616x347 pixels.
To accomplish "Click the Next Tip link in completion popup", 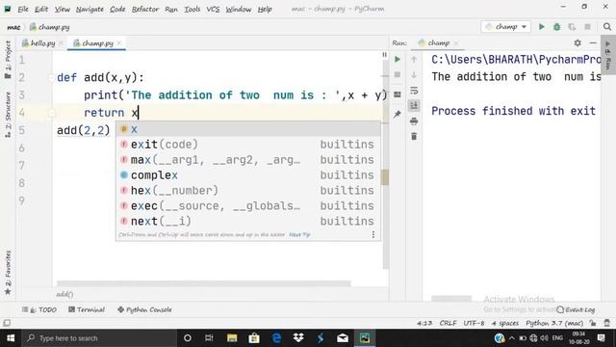I will [299, 234].
